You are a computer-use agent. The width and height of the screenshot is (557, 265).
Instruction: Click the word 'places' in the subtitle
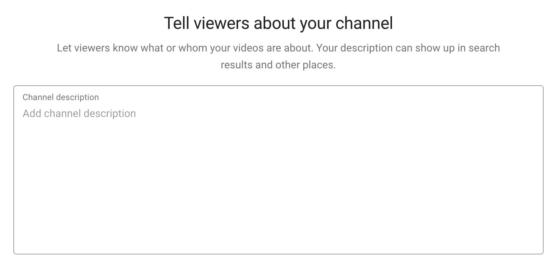point(318,65)
